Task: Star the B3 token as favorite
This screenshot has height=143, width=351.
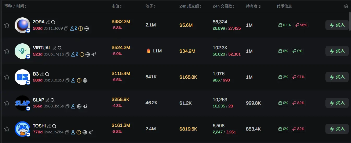Action: click(x=7, y=77)
